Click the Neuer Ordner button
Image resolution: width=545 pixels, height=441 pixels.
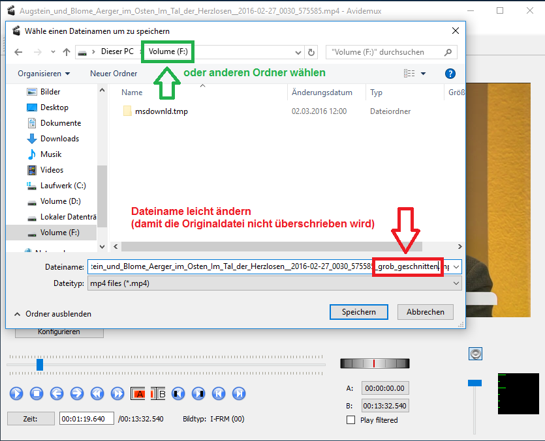tap(114, 74)
